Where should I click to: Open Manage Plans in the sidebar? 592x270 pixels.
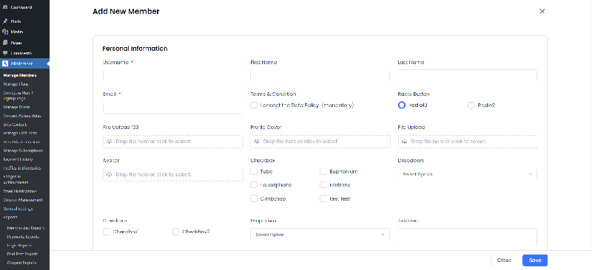pos(16,84)
